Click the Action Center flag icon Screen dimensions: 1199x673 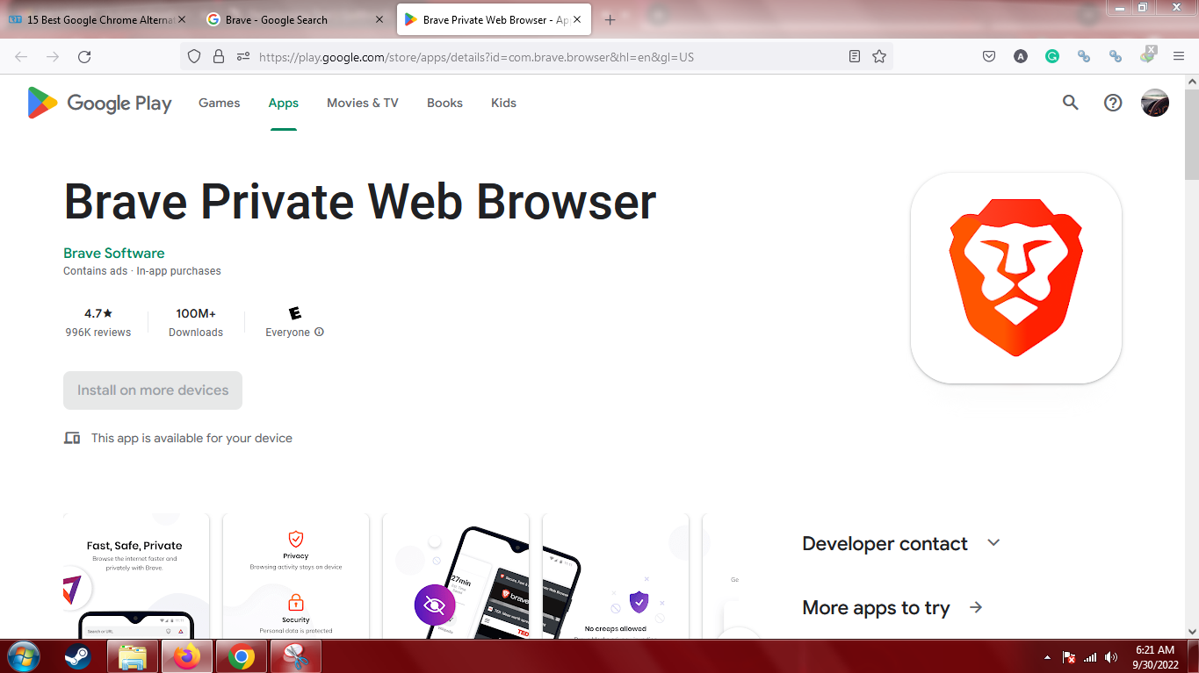coord(1069,657)
